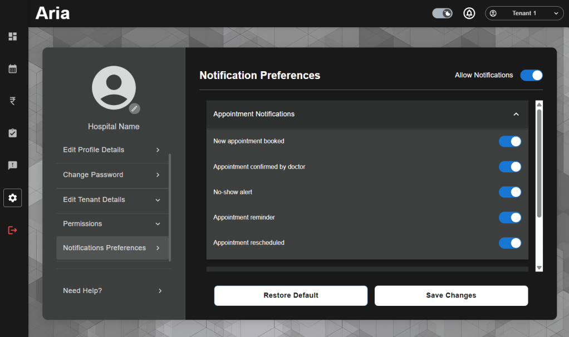This screenshot has height=337, width=569.
Task: Click the red logout icon
Action: pyautogui.click(x=12, y=230)
